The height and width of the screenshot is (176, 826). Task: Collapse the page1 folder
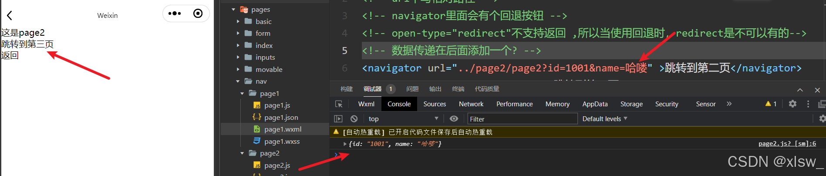(x=242, y=93)
